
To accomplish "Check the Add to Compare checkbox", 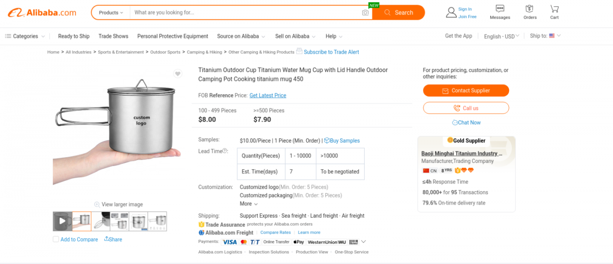I will point(56,239).
